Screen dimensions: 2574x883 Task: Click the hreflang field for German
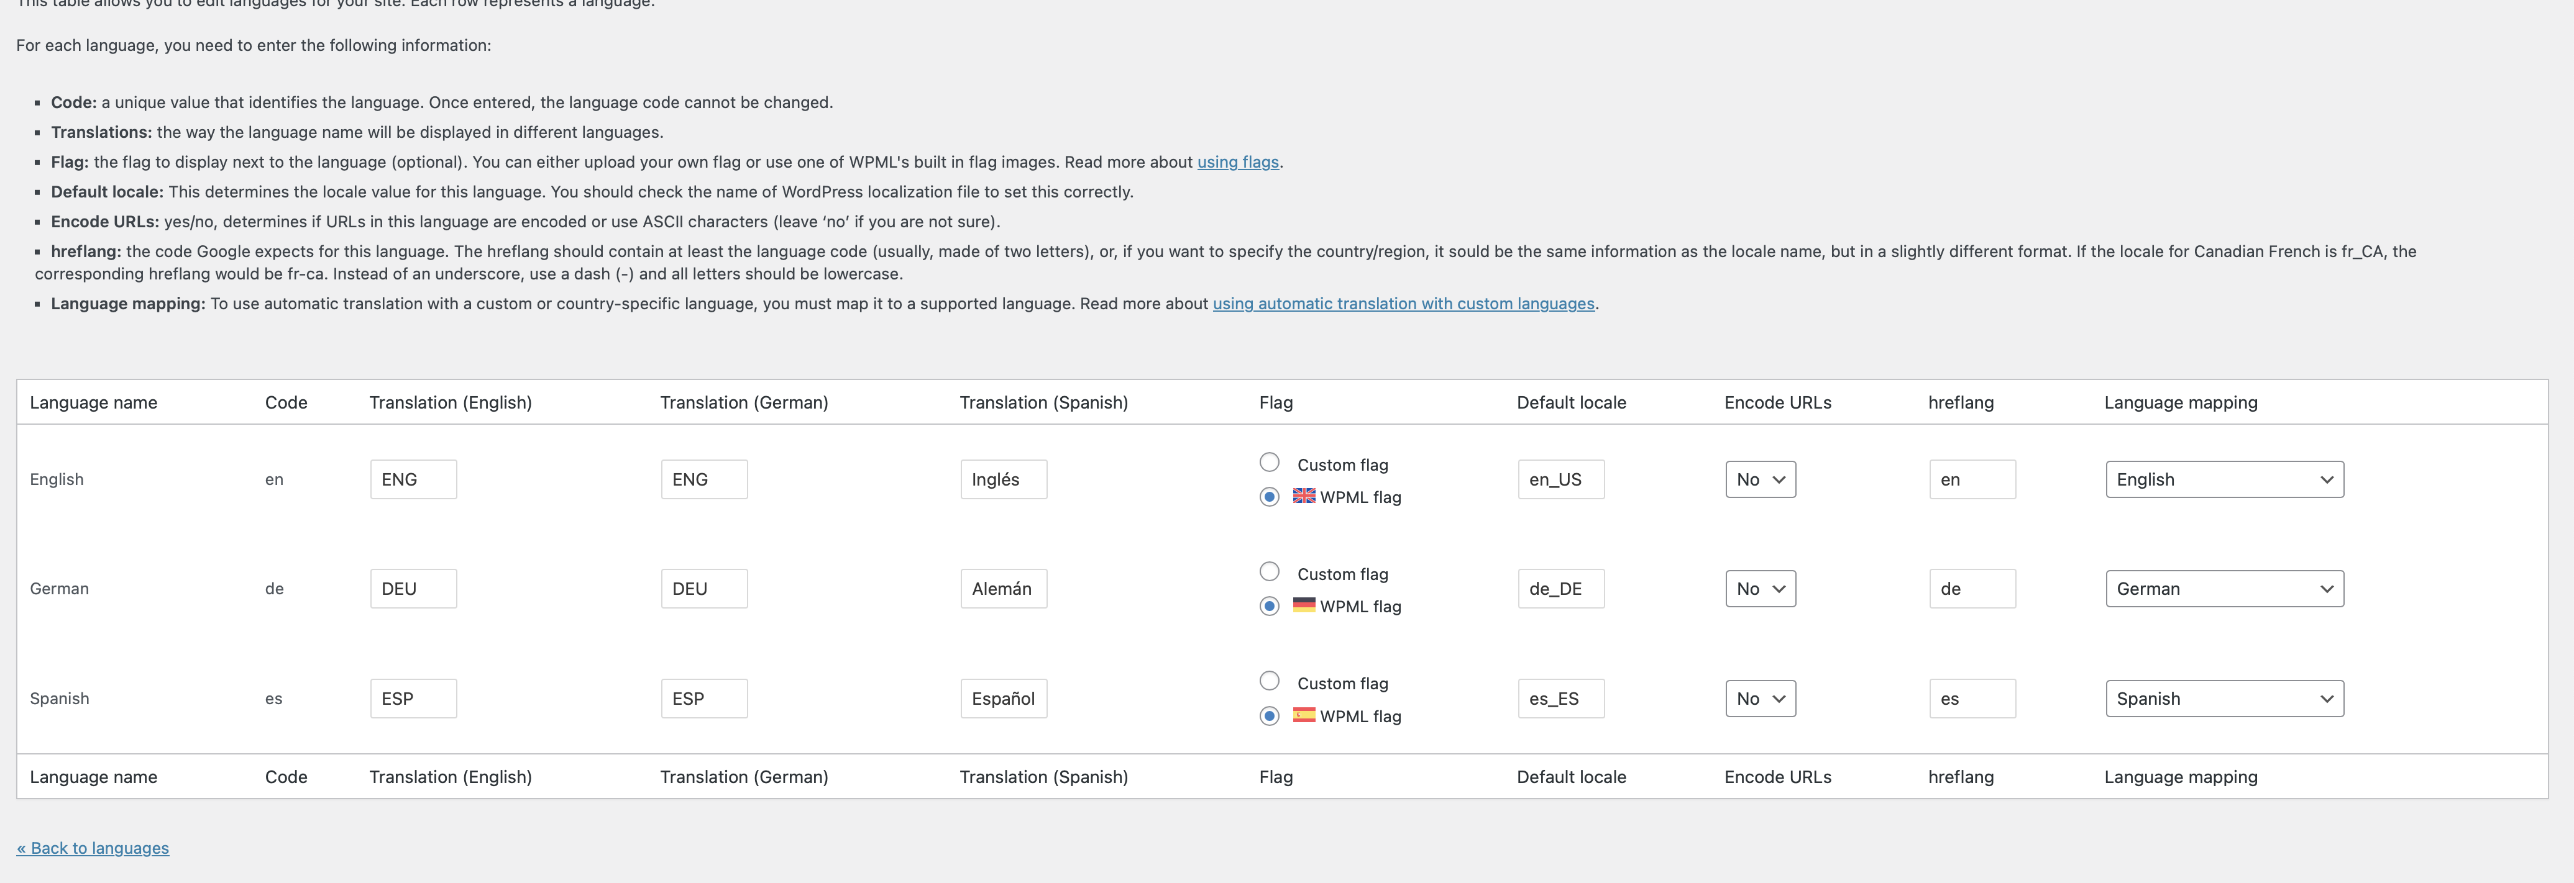tap(1971, 588)
